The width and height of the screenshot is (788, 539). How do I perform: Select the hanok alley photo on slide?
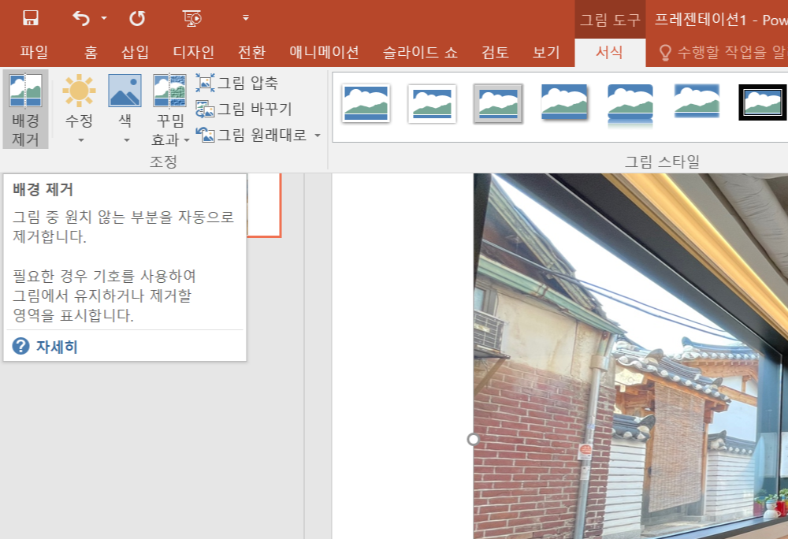pos(630,356)
